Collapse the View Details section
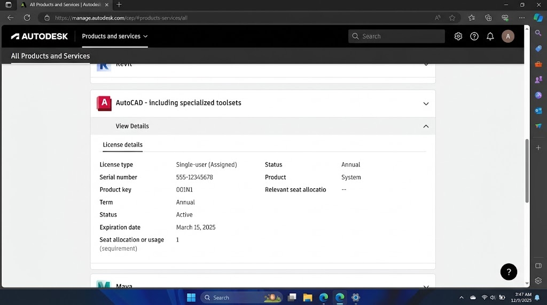The image size is (547, 305). tap(426, 126)
